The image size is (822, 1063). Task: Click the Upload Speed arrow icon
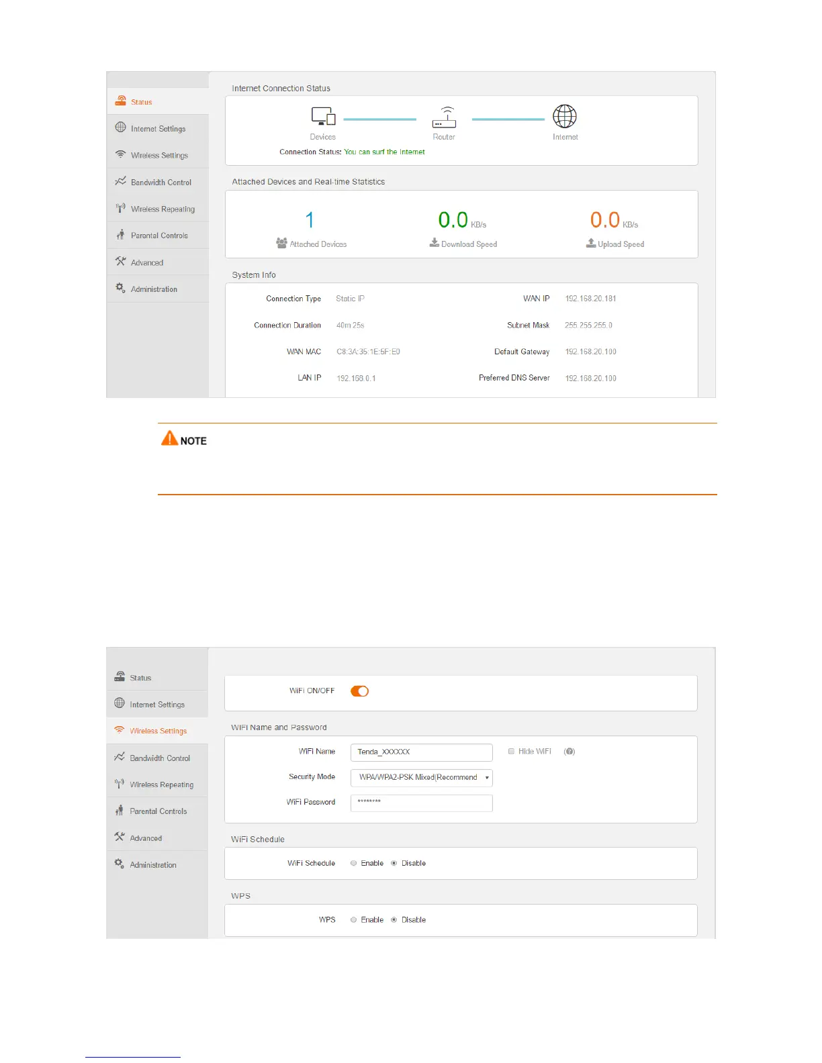pos(591,243)
